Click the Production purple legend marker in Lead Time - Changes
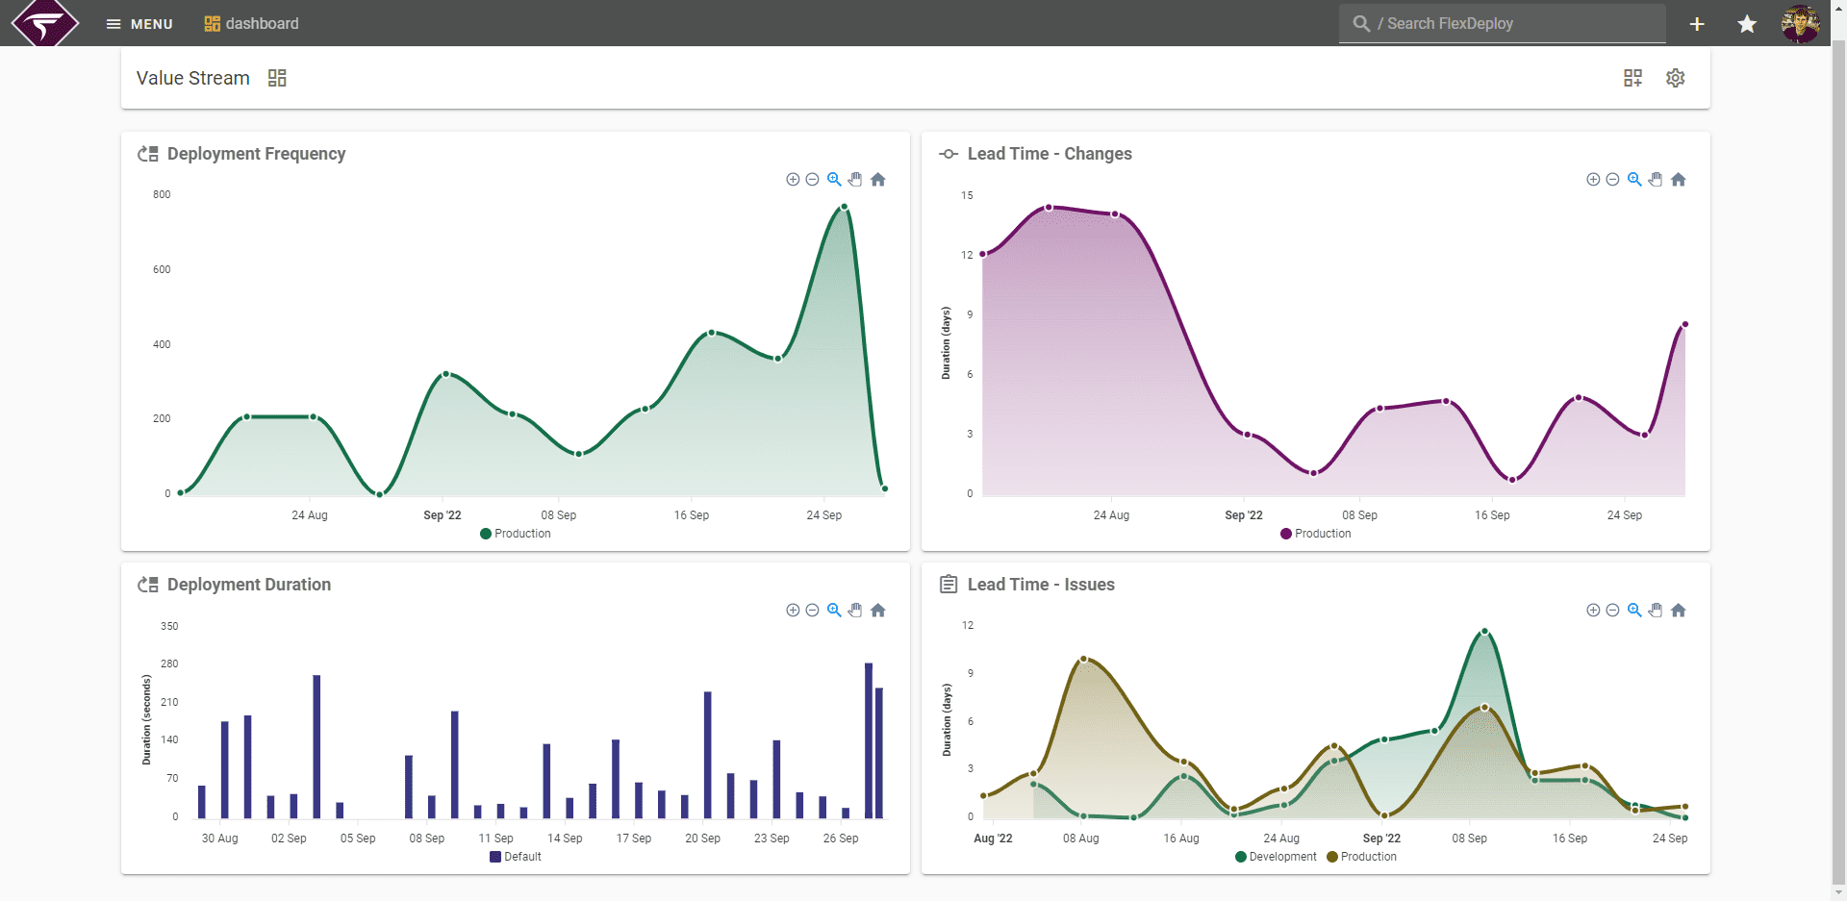This screenshot has width=1847, height=901. point(1286,534)
